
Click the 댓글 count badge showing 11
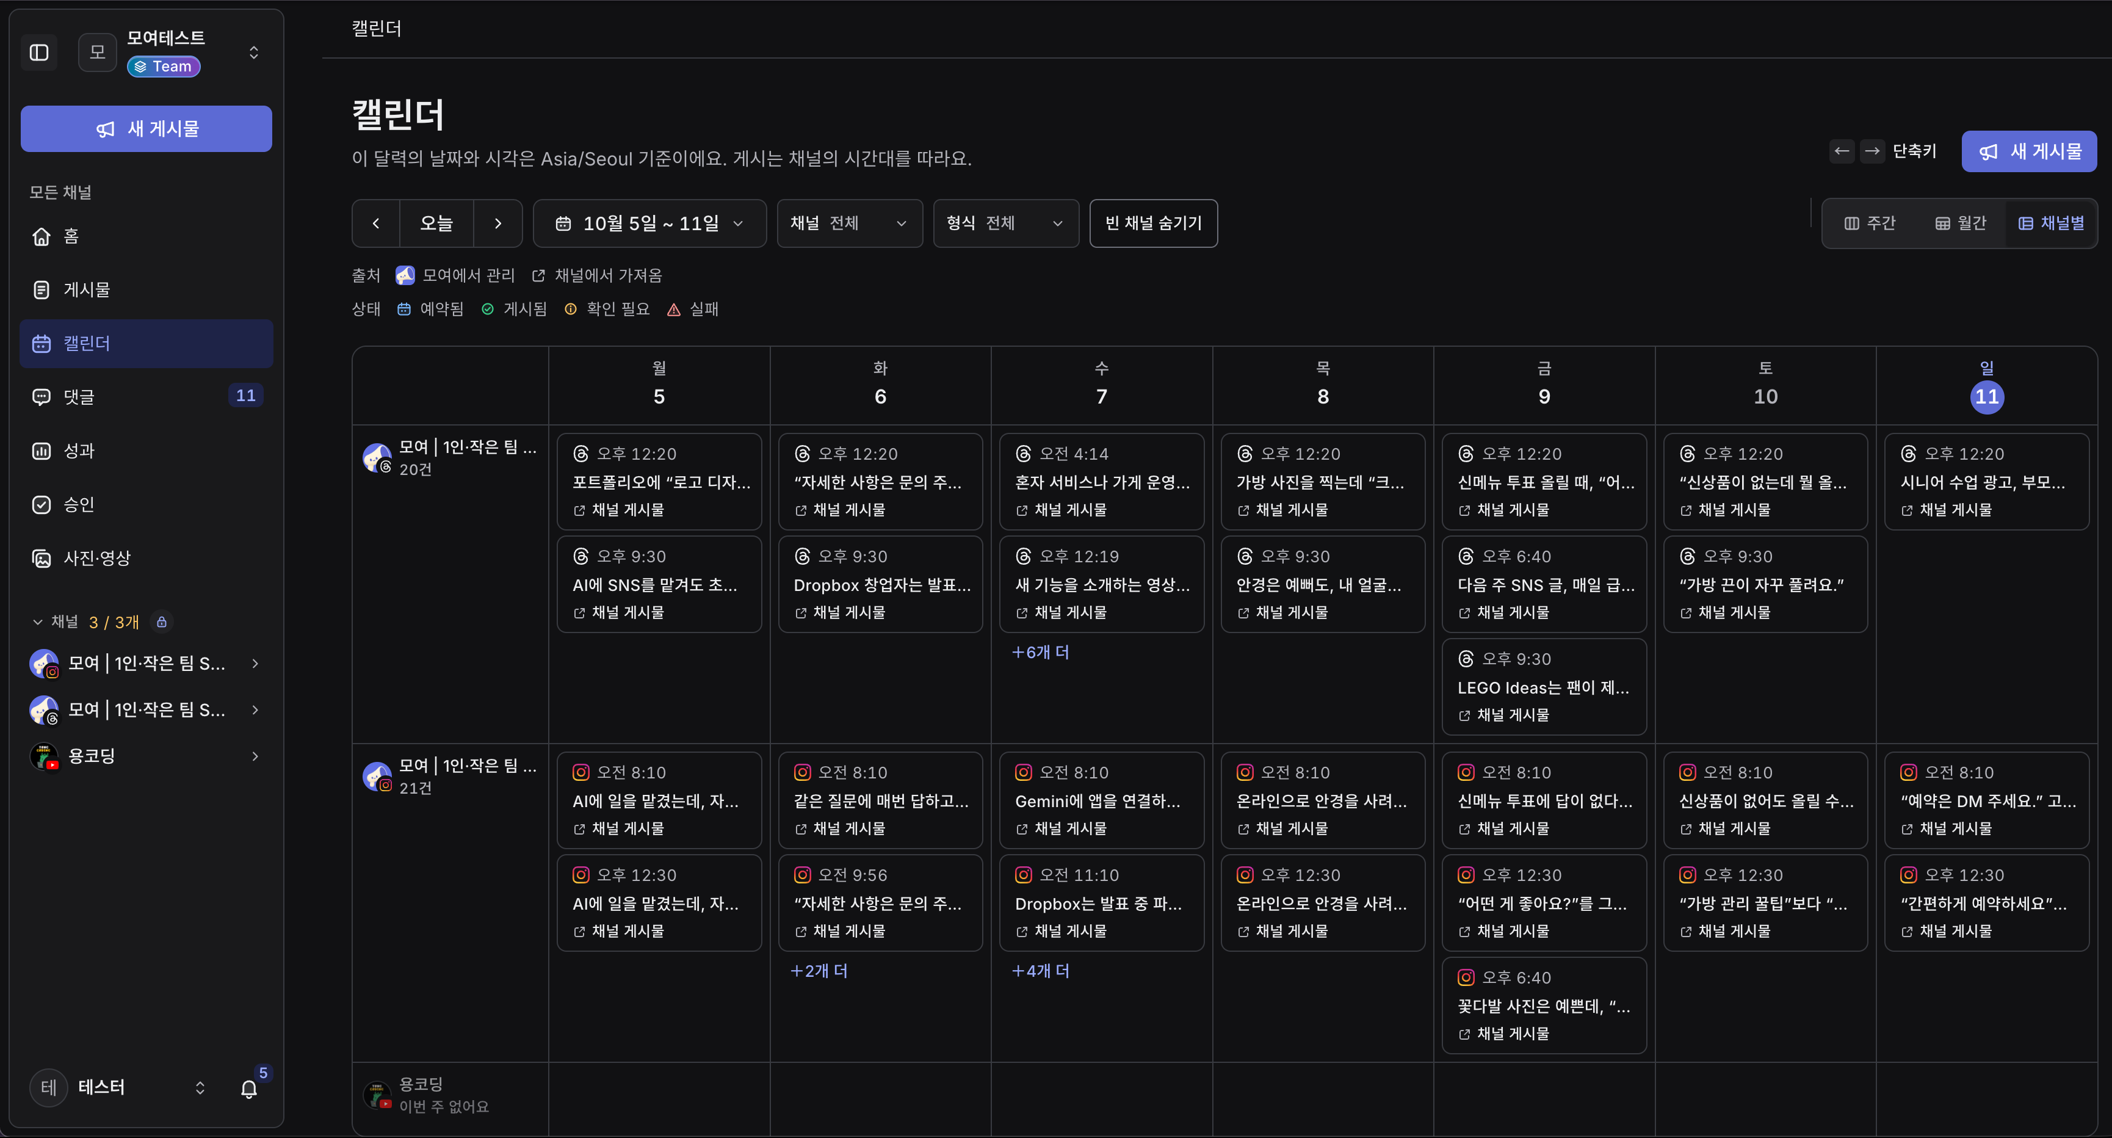[x=246, y=396]
